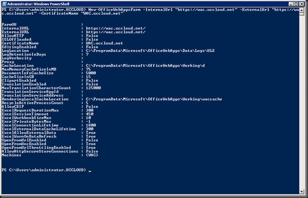Maximize the PowerShell window
The image size is (308, 198).
[296, 4]
